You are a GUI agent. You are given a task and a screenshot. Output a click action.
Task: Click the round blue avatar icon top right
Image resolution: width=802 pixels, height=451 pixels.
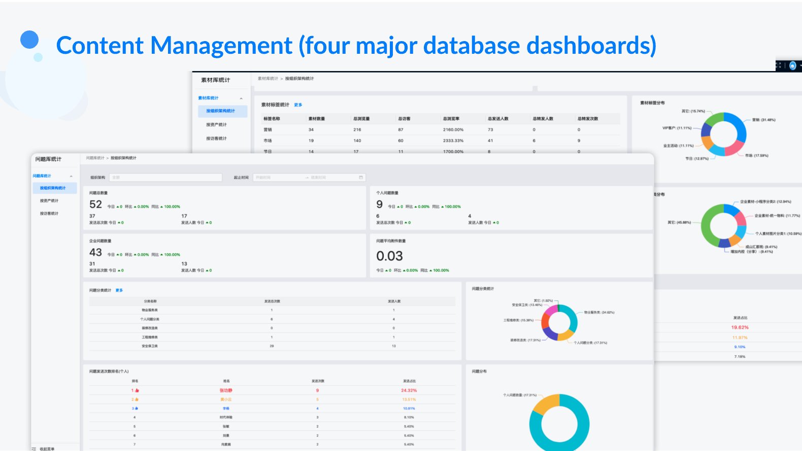coord(792,66)
